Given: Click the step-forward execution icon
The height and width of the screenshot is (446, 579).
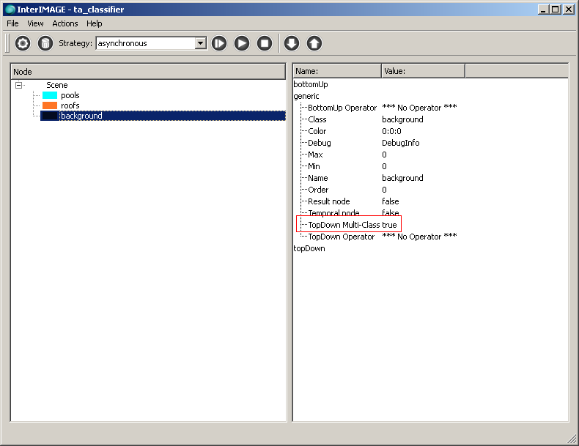Looking at the screenshot, I should click(x=219, y=43).
